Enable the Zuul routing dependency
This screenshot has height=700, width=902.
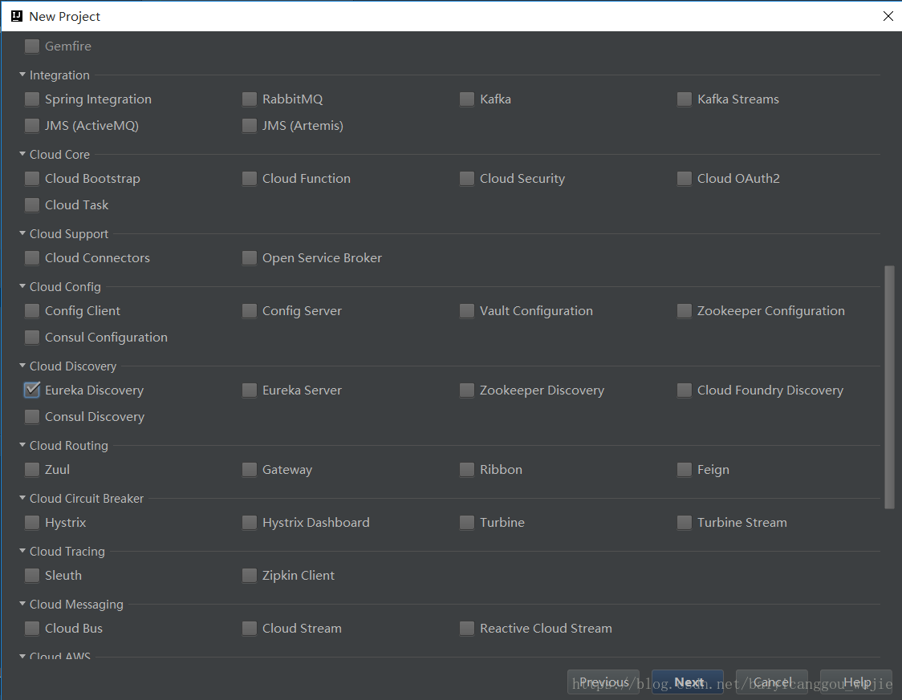coord(32,469)
